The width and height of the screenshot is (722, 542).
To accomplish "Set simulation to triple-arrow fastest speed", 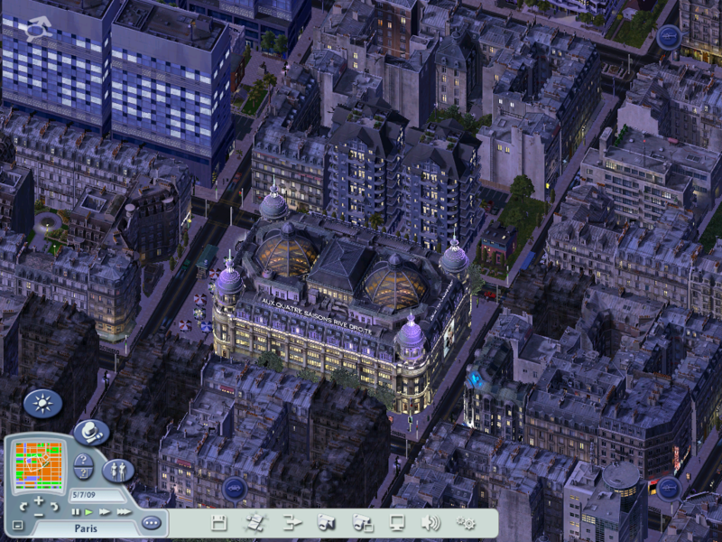I will [x=124, y=512].
